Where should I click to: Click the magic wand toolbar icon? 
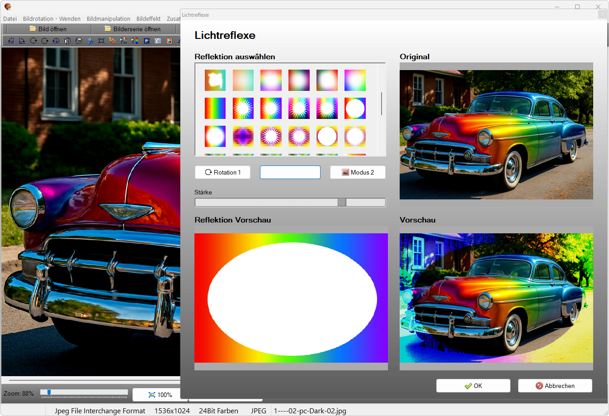(x=112, y=41)
